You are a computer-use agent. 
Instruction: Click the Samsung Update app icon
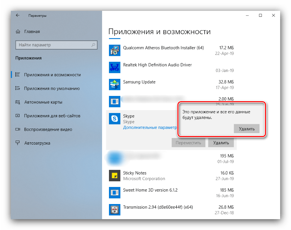115,84
